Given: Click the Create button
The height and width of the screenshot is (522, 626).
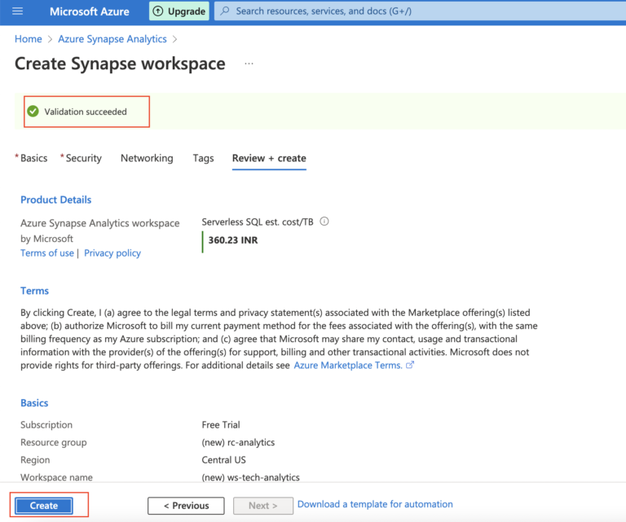Looking at the screenshot, I should [x=44, y=506].
